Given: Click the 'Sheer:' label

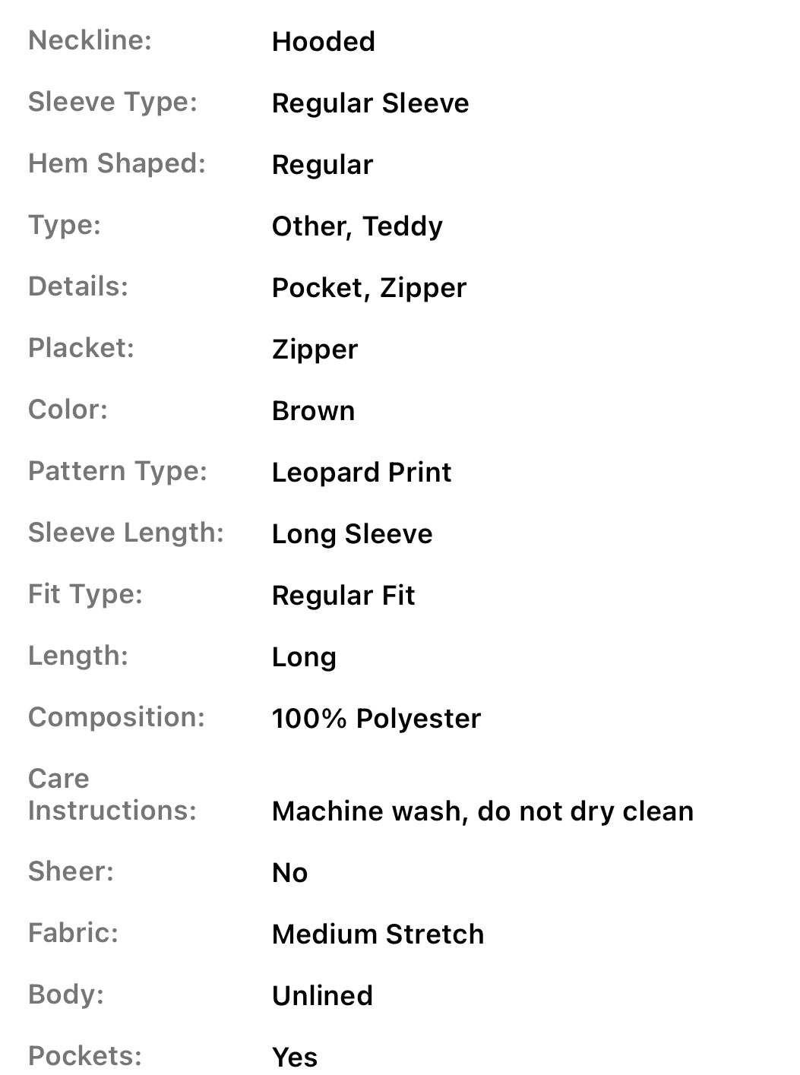Looking at the screenshot, I should pos(71,871).
